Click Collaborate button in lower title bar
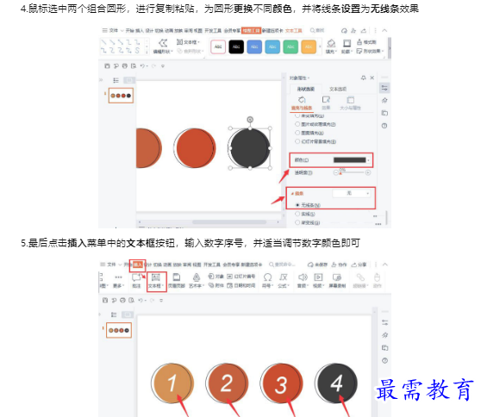The width and height of the screenshot is (481, 417). [x=339, y=265]
